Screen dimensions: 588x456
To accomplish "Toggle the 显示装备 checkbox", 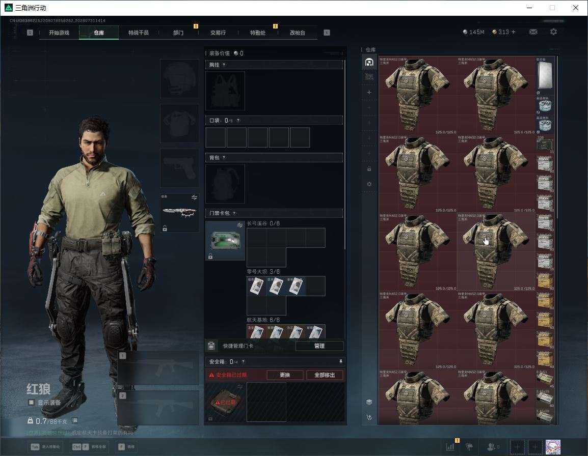I will coord(31,403).
